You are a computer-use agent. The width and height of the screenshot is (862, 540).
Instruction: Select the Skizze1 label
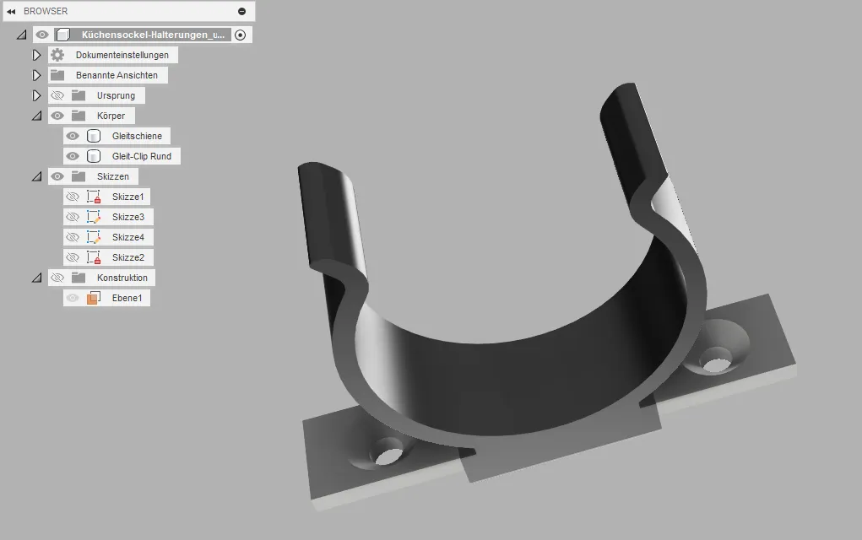point(128,197)
